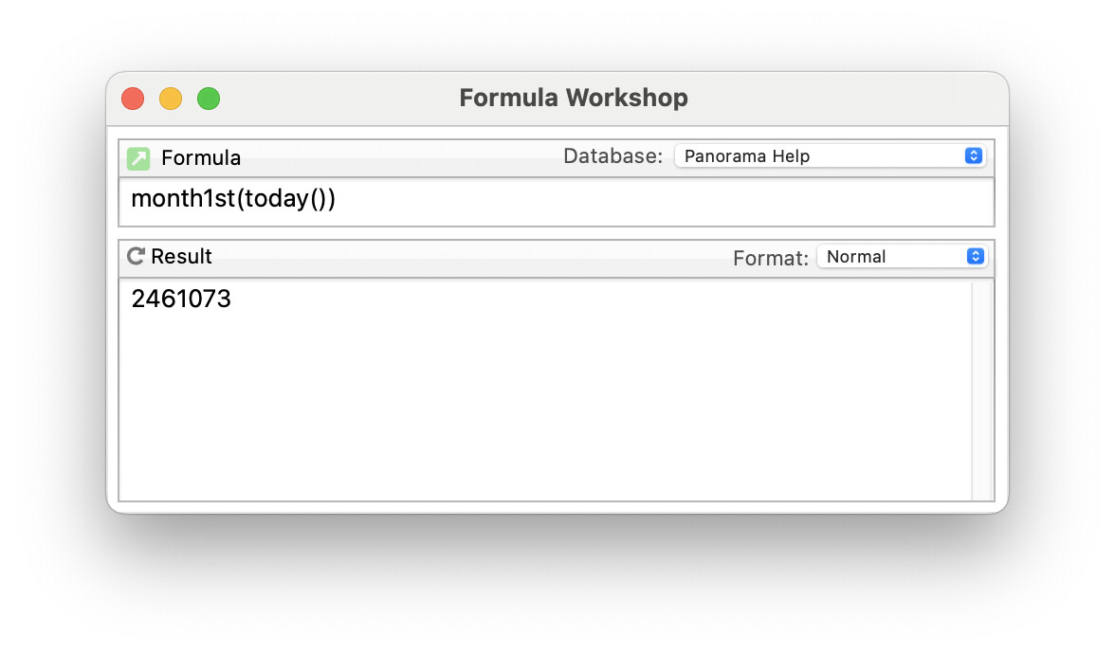Click the vertical scrollbar of the Result pane
This screenshot has width=1115, height=654.
(x=981, y=389)
